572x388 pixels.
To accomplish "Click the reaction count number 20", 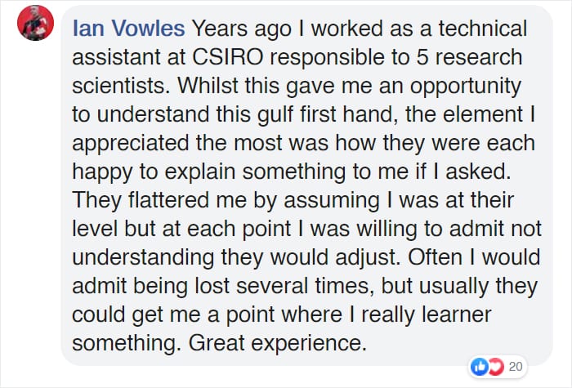I will point(516,366).
